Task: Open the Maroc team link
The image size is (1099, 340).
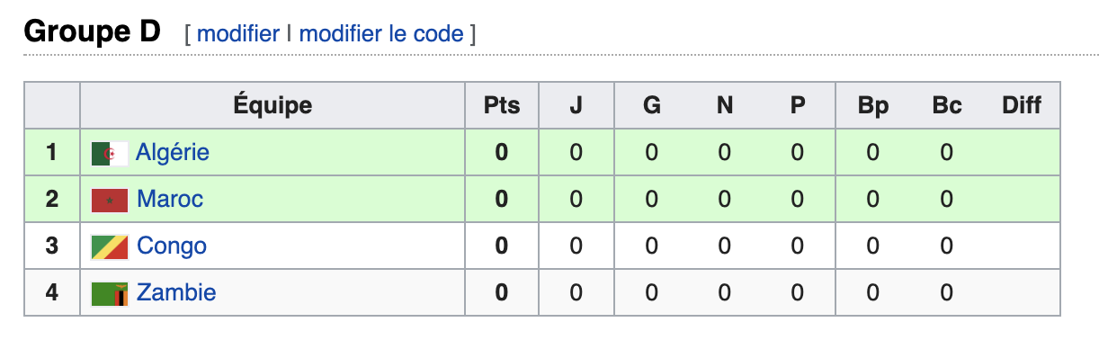Action: (170, 199)
